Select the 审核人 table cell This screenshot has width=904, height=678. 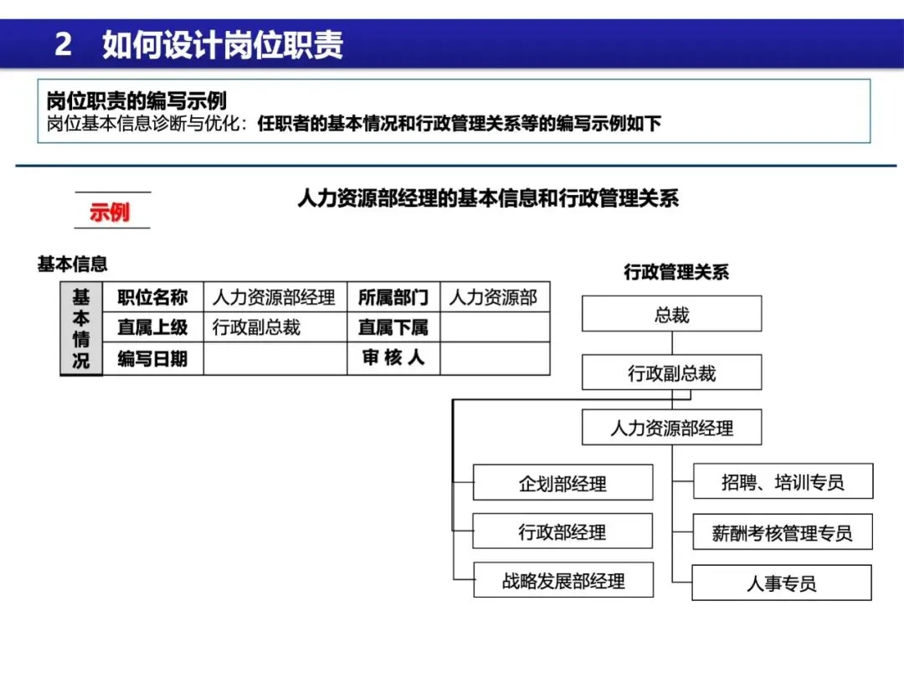[393, 358]
